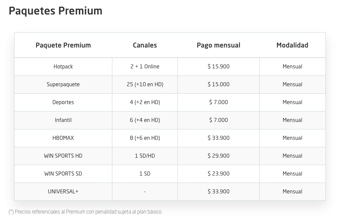Select the $ 23.900 price cell
This screenshot has height=219, width=341.
[x=218, y=174]
